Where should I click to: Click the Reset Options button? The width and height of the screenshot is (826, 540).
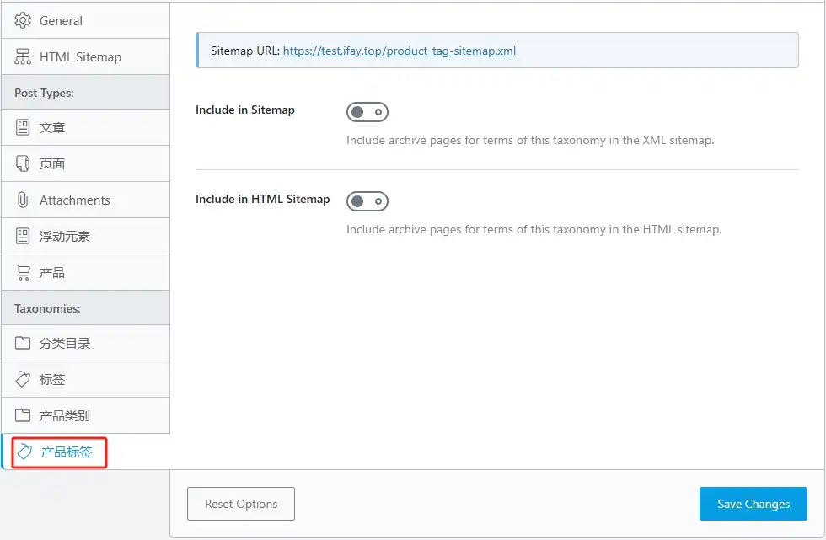[241, 504]
